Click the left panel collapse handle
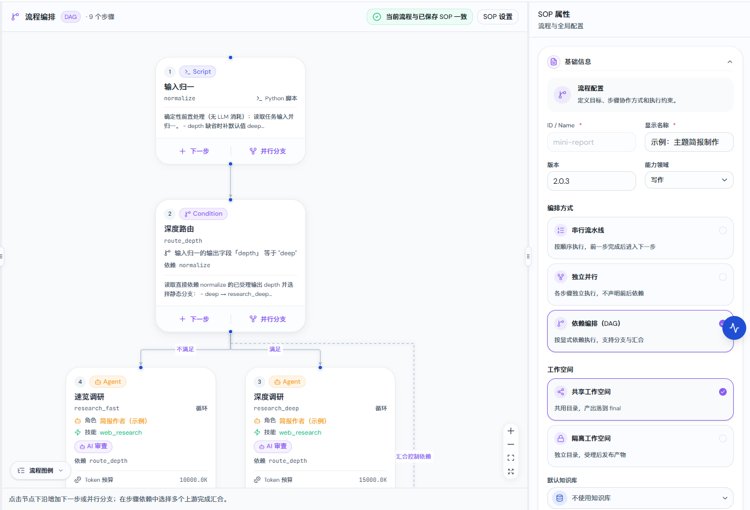This screenshot has width=750, height=510. click(2, 256)
